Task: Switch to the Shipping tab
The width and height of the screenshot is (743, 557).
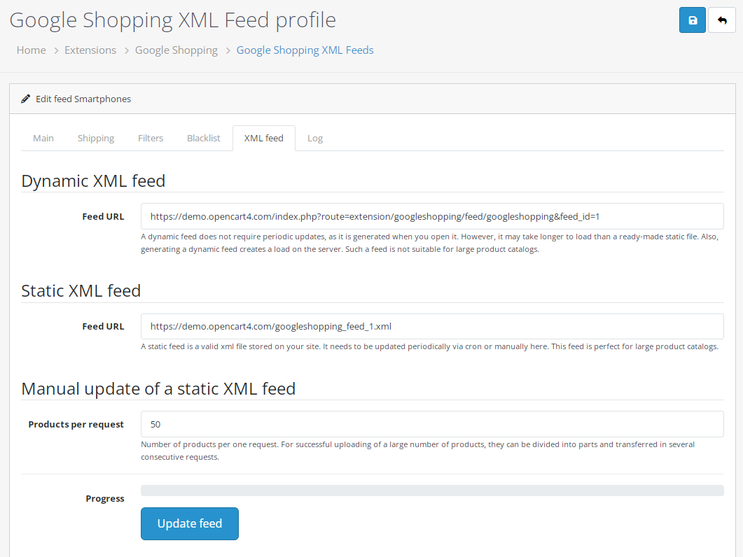Action: pos(96,139)
